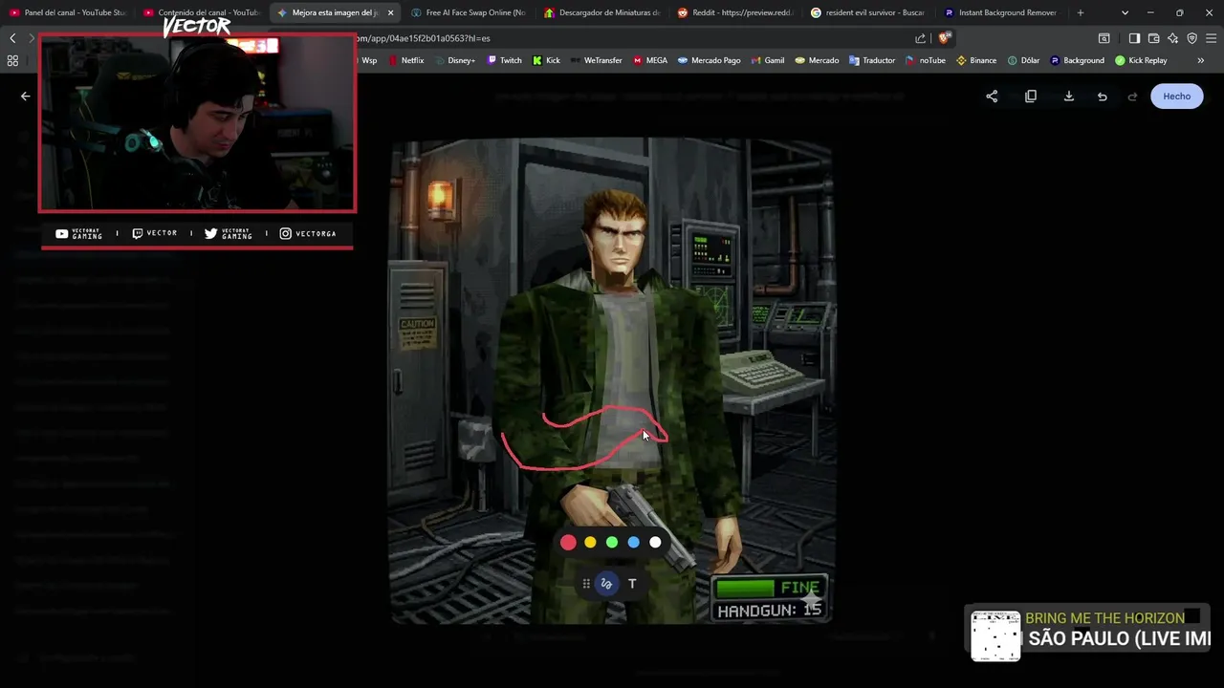
Task: Pick the yellow color swatch
Action: point(590,543)
